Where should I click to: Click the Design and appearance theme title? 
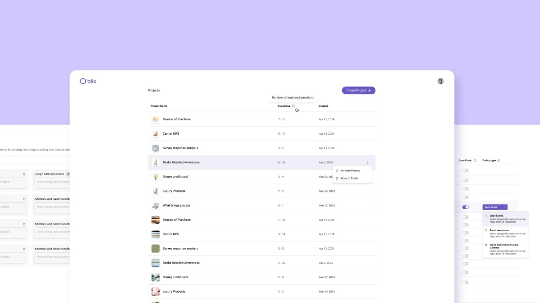tap(49, 174)
